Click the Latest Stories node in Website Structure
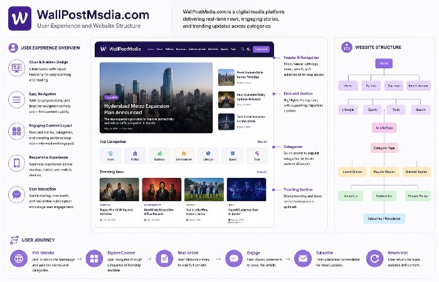Viewport: 439px width, 282px height. pos(352,172)
